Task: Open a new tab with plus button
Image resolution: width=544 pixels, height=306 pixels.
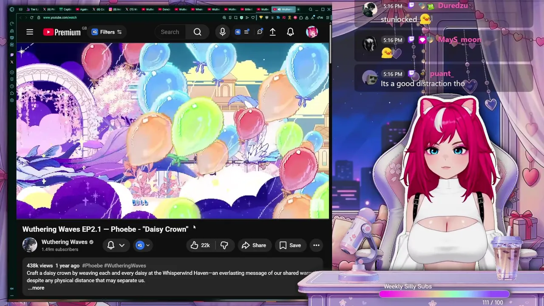Action: (x=298, y=9)
